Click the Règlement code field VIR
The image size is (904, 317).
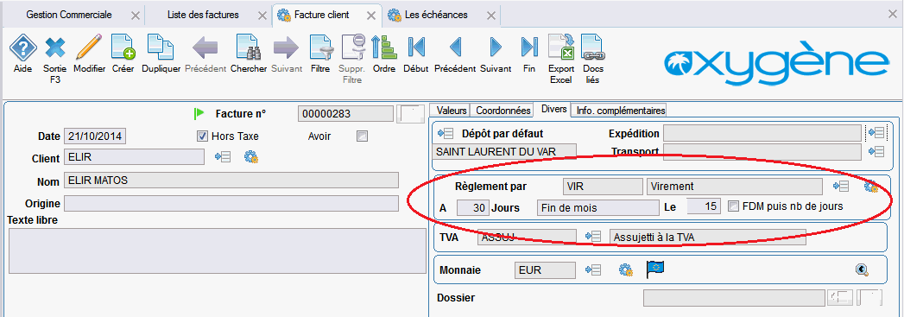[x=603, y=187]
